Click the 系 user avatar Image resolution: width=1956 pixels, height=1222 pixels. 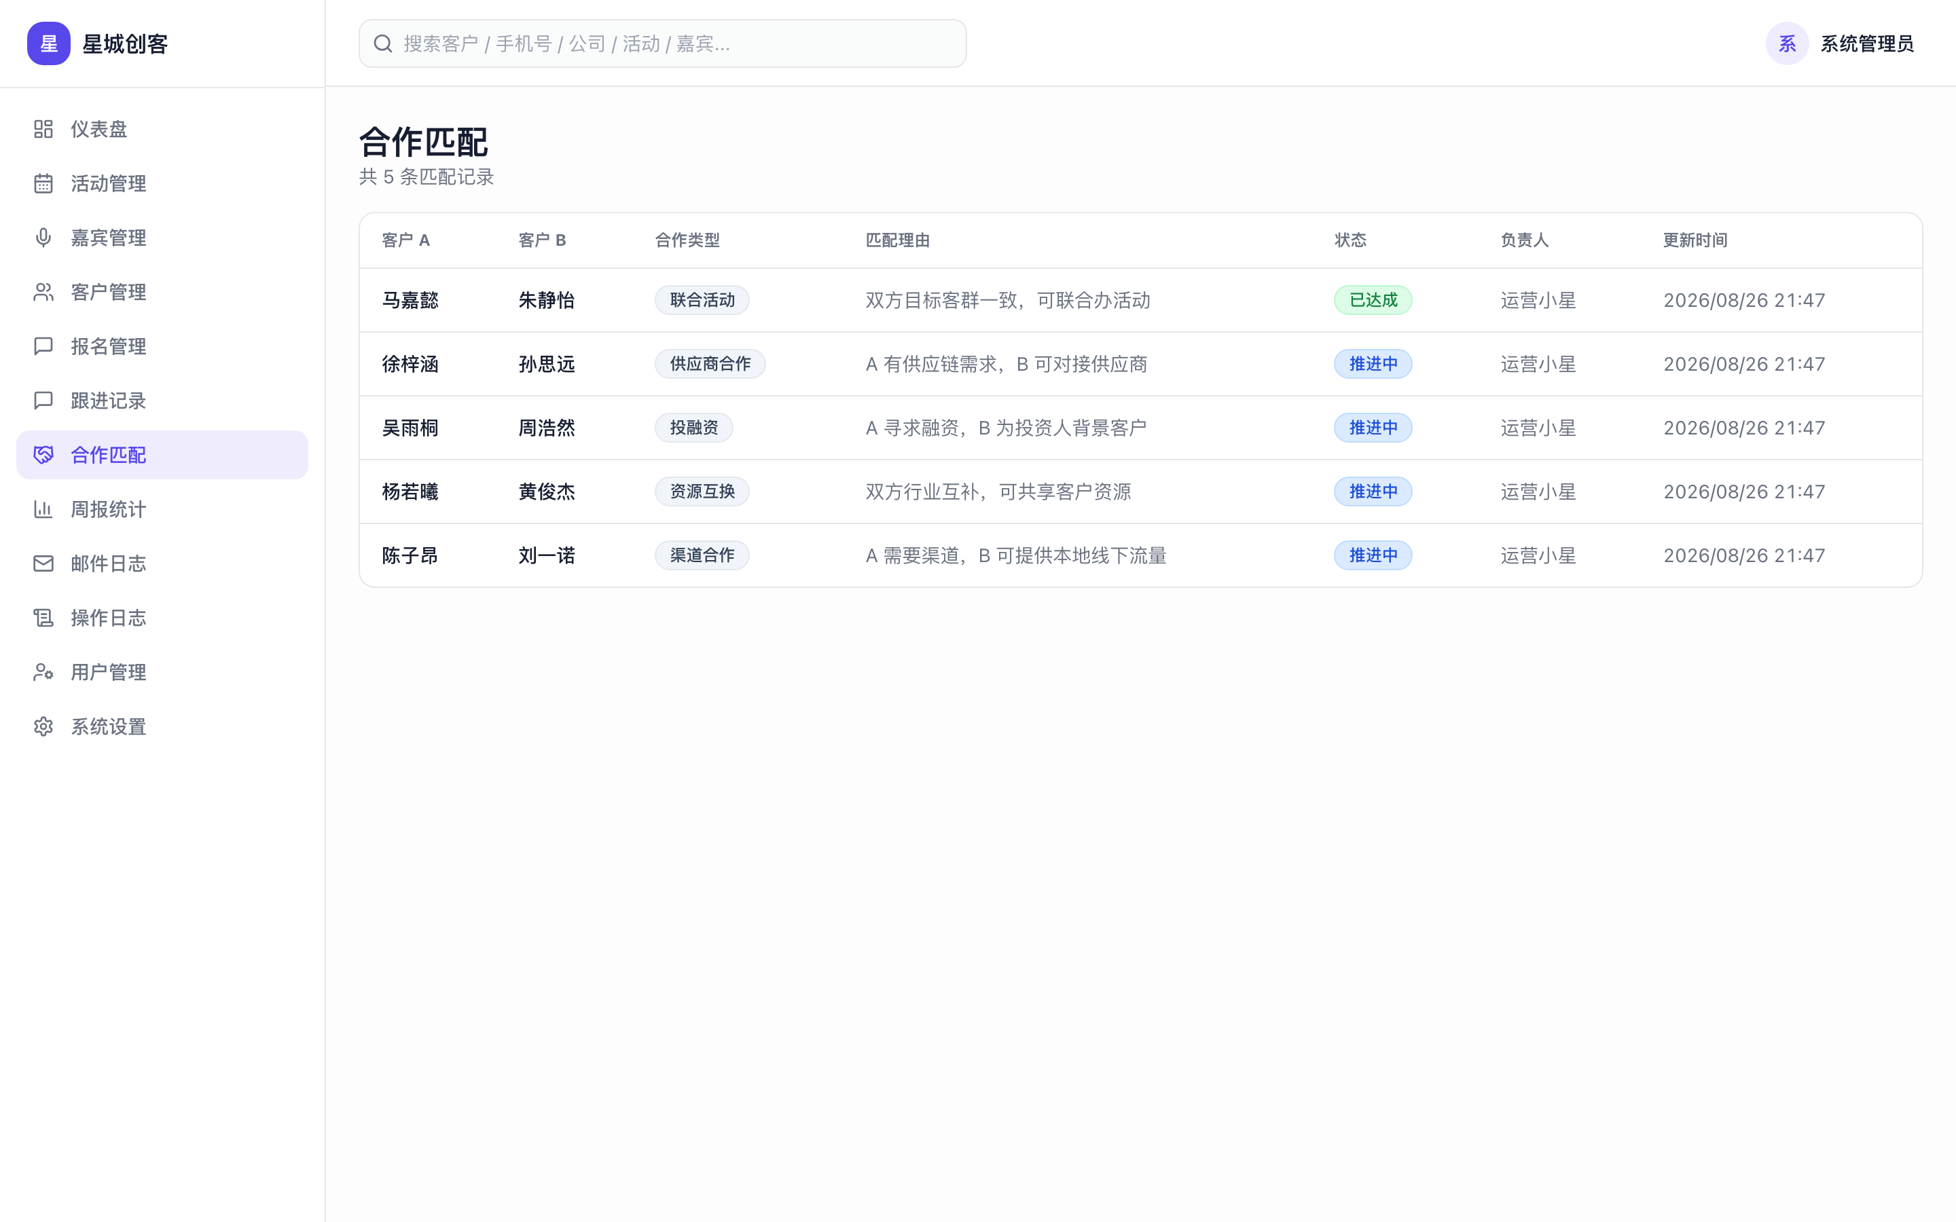pos(1787,43)
